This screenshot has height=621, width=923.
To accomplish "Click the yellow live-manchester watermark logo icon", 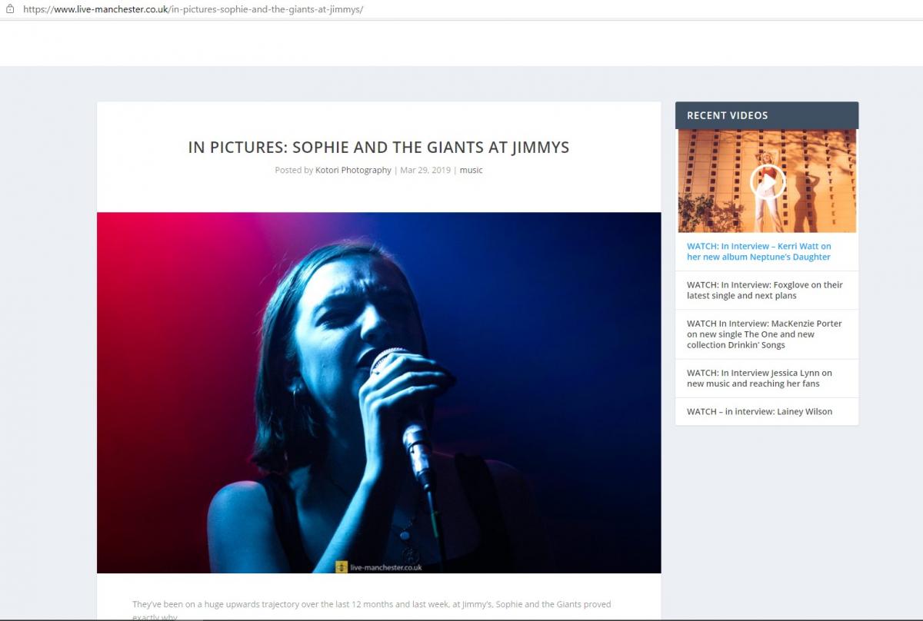I will pos(342,566).
